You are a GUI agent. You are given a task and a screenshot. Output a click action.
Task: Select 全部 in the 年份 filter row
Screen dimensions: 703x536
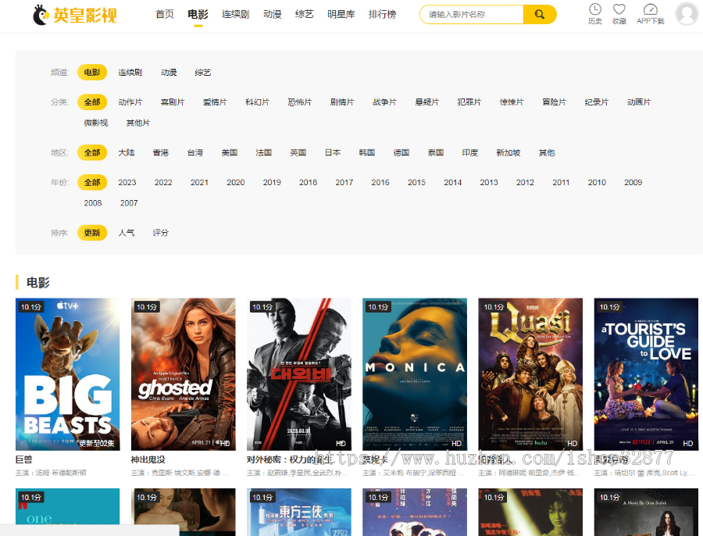pos(92,182)
